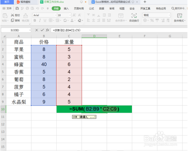Image resolution: width=188 pixels, height=151 pixels.
Task: Click the Decrease Decimal icon
Action: (168, 20)
